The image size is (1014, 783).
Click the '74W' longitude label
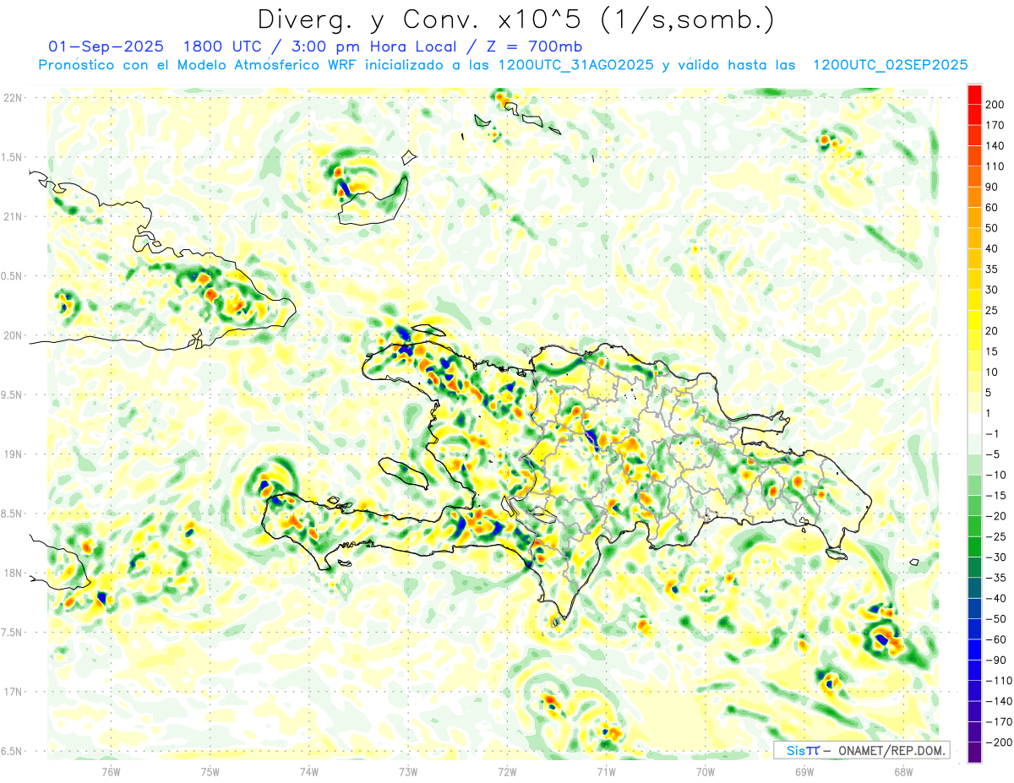[309, 771]
